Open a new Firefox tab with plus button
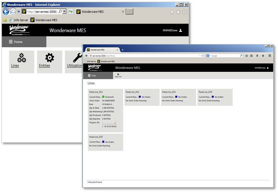The image size is (278, 192). pyautogui.click(x=122, y=50)
